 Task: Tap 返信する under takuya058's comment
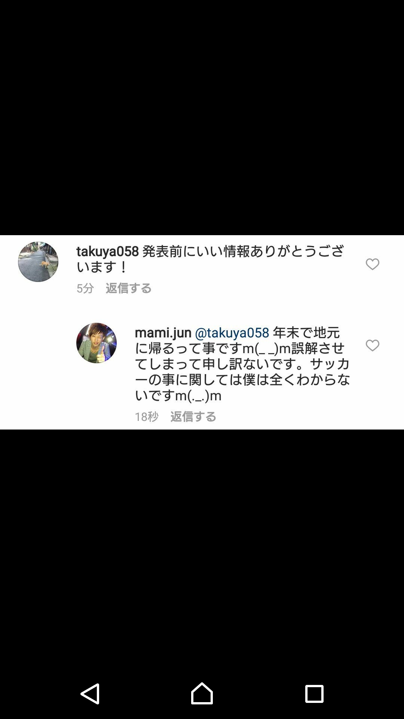pyautogui.click(x=128, y=288)
